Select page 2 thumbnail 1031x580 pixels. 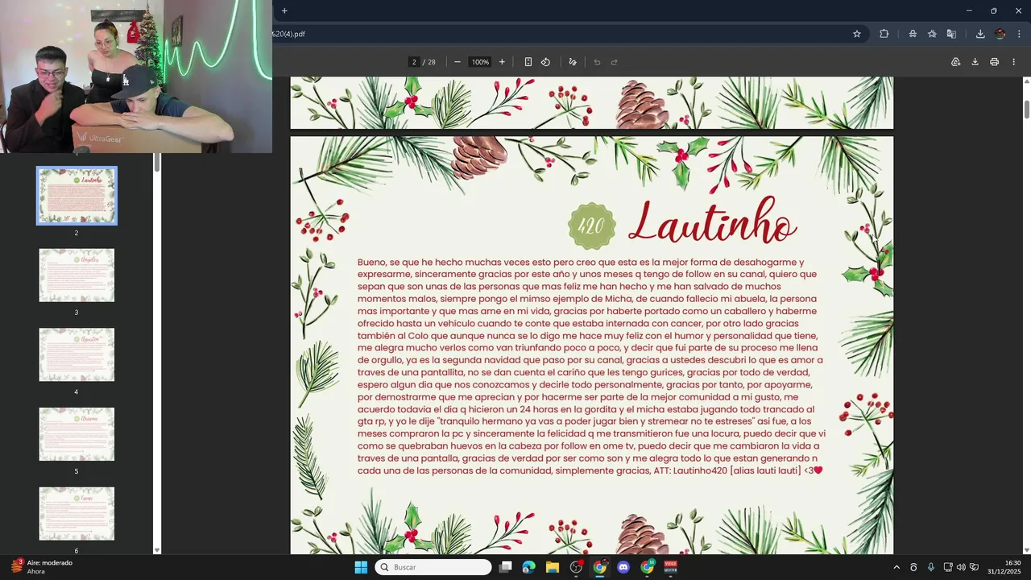pyautogui.click(x=77, y=196)
